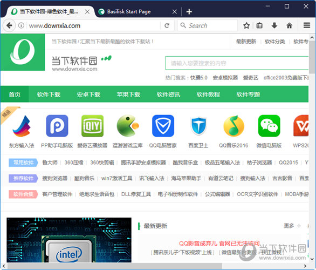Open the OCR文字识别软件 link
The width and height of the screenshot is (316, 270).
[257, 194]
